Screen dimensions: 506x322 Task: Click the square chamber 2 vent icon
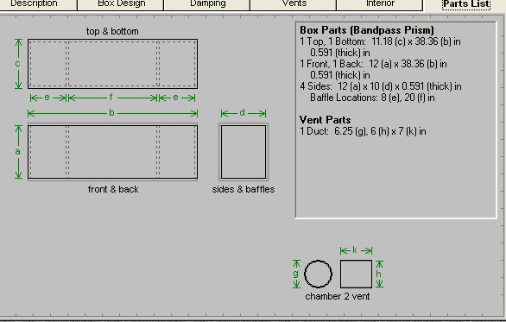click(356, 274)
